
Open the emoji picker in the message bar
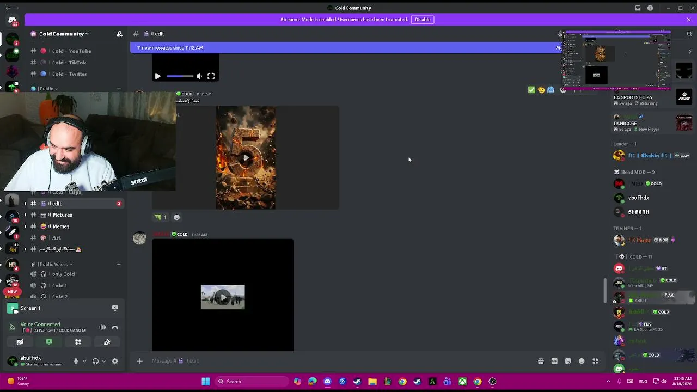tap(582, 361)
